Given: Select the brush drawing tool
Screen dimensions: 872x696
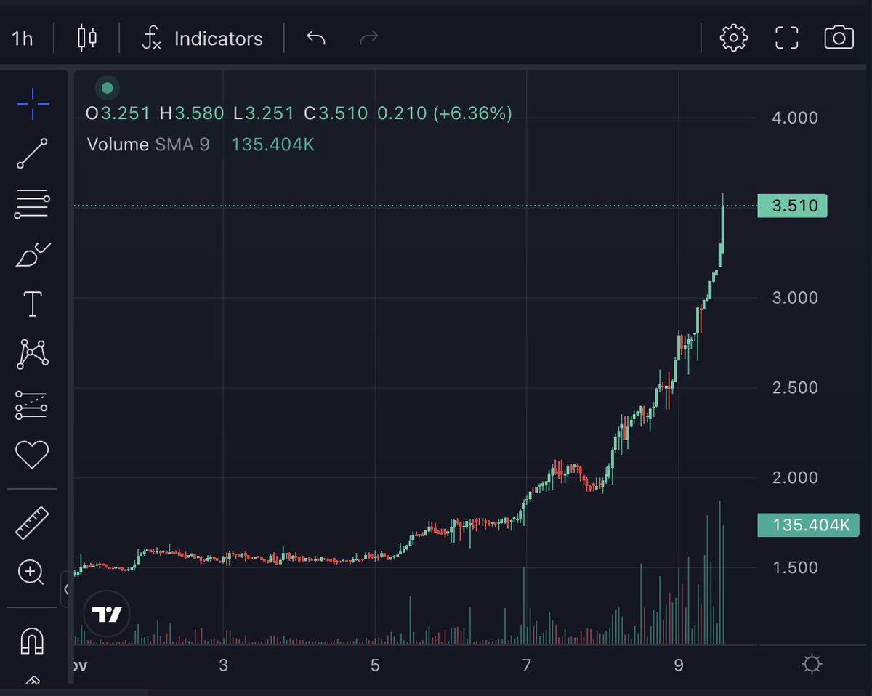Looking at the screenshot, I should tap(33, 255).
